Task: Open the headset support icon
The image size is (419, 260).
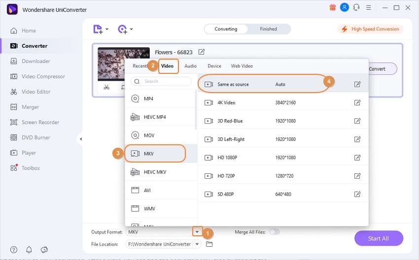Action: point(356,7)
